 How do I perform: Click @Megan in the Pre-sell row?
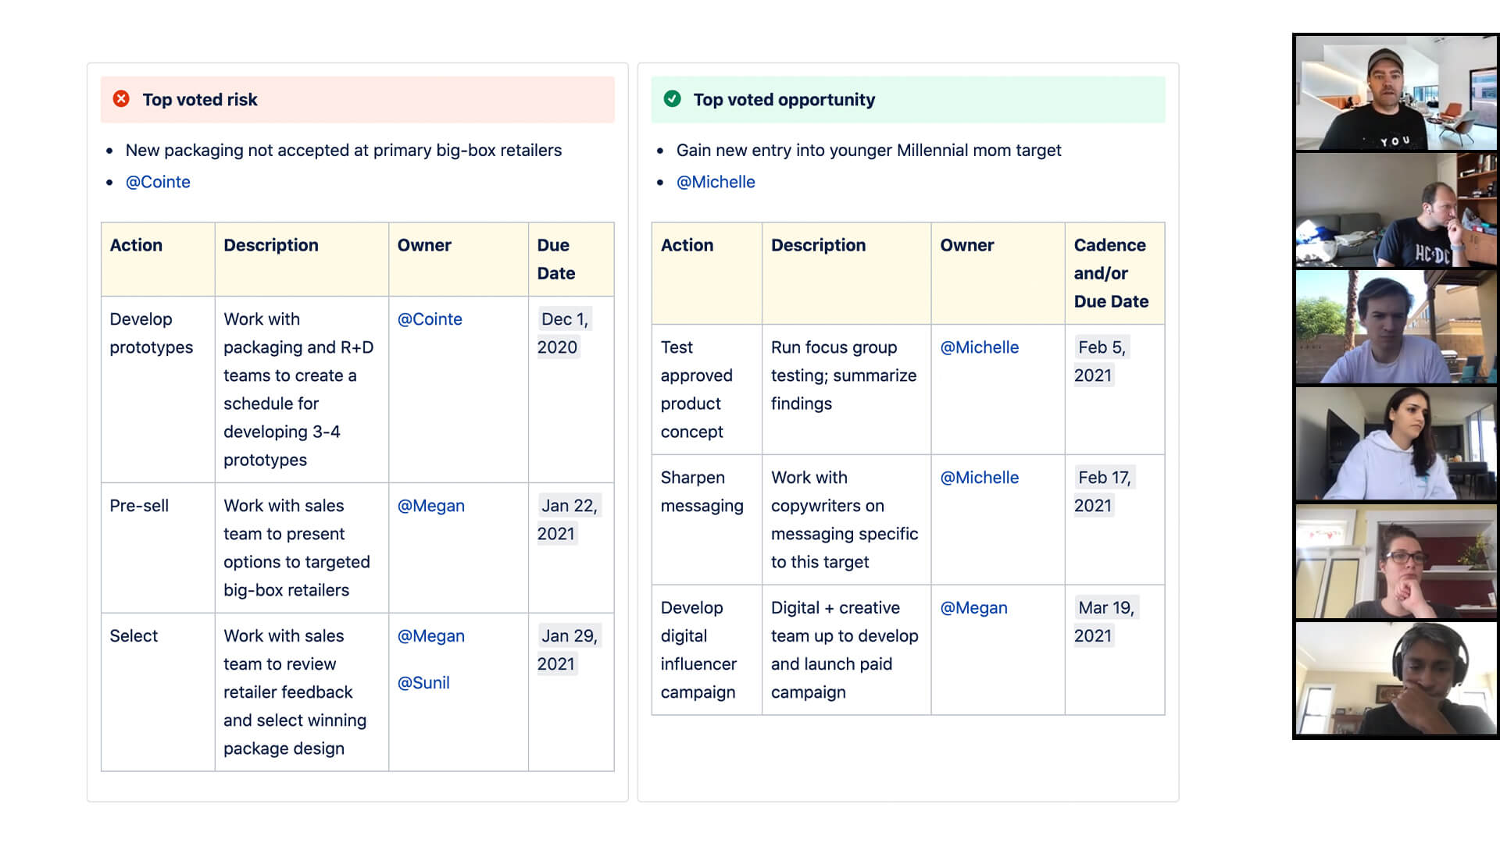pos(432,506)
